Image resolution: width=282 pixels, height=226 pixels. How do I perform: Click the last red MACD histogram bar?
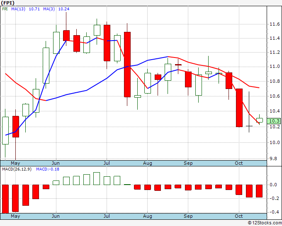click(x=259, y=191)
